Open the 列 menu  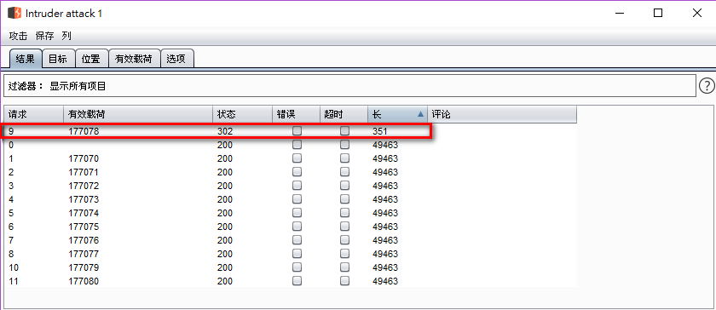[66, 36]
